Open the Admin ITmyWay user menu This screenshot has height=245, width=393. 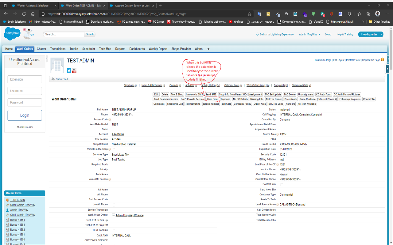click(309, 35)
